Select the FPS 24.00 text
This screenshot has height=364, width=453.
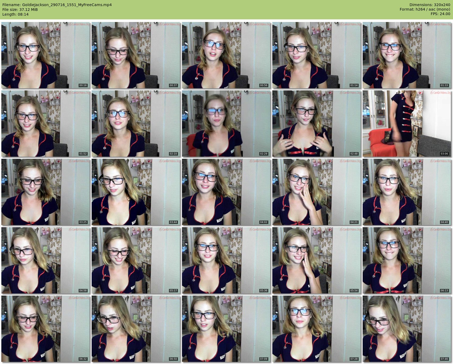coord(440,14)
